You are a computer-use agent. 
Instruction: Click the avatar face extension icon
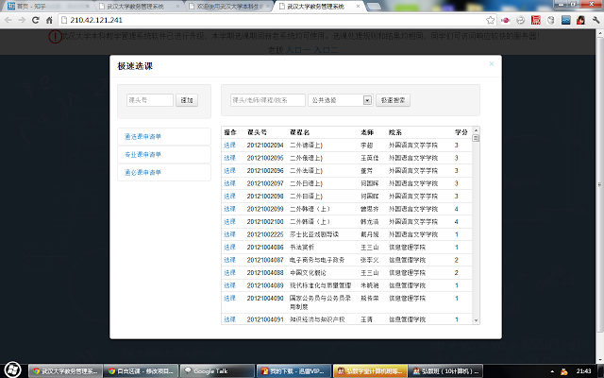pos(580,20)
